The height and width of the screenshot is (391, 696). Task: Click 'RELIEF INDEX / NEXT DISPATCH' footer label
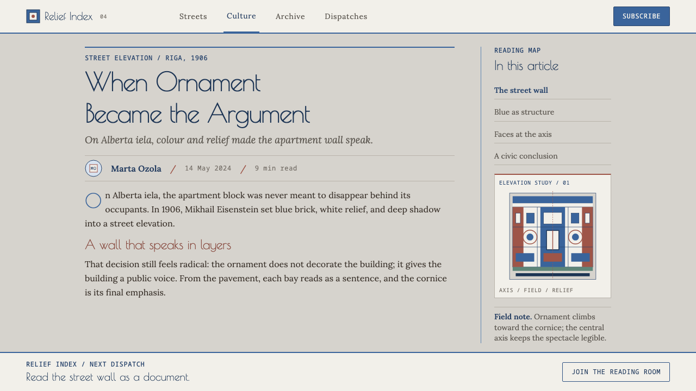85,364
